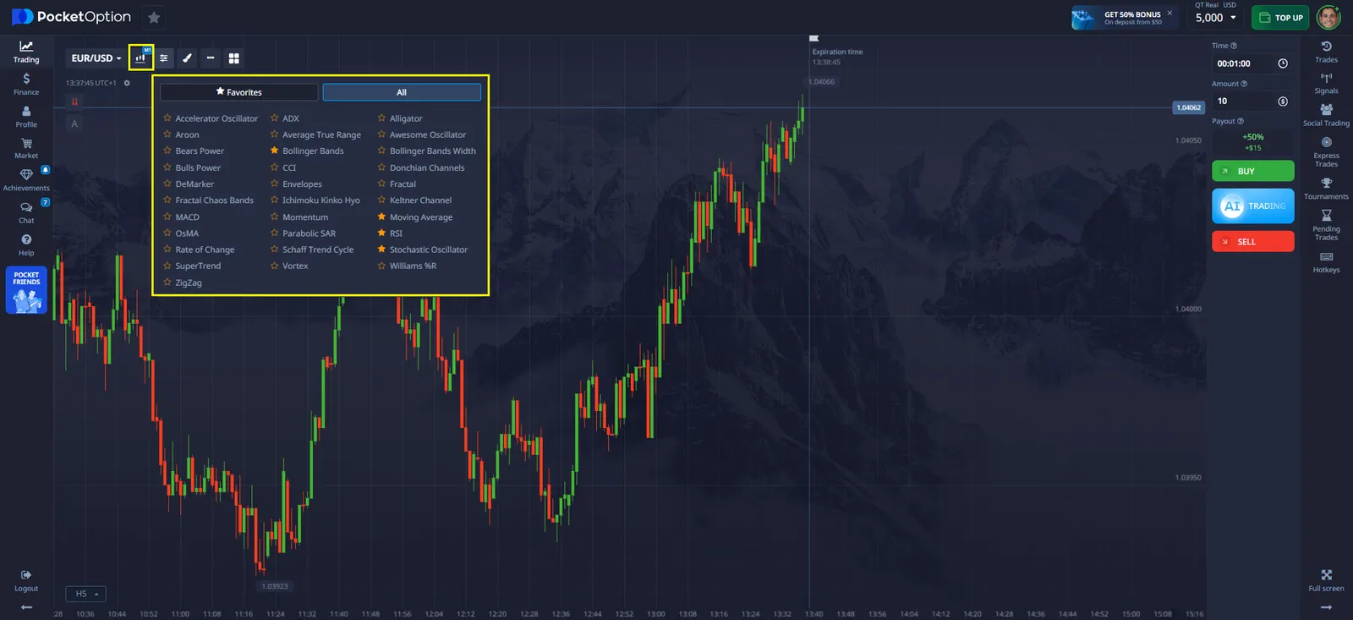This screenshot has width=1353, height=620.
Task: Click the trade Amount input field
Action: coord(1243,102)
